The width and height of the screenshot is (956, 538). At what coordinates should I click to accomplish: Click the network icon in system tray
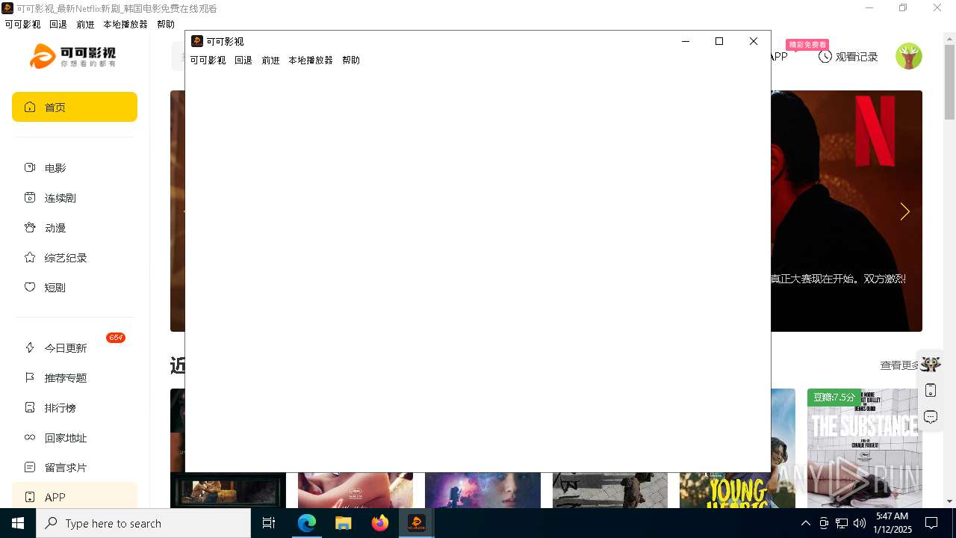click(x=842, y=523)
